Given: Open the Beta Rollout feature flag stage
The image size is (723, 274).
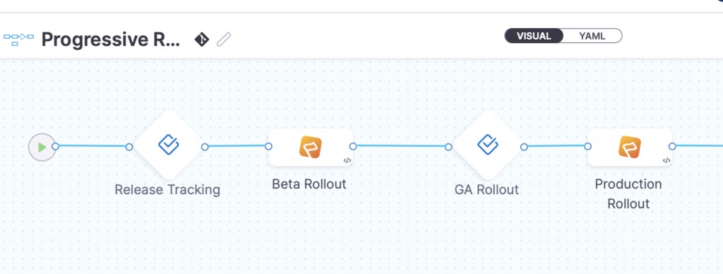Looking at the screenshot, I should coord(311,147).
